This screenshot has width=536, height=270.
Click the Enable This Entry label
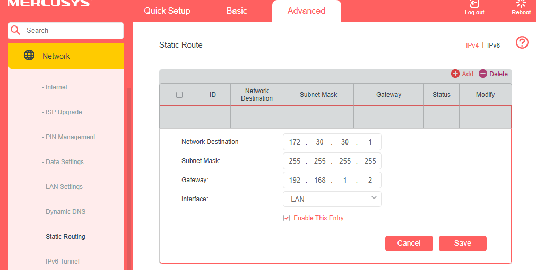click(x=318, y=218)
